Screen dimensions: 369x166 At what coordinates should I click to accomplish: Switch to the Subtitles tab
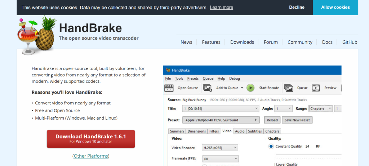(255, 131)
